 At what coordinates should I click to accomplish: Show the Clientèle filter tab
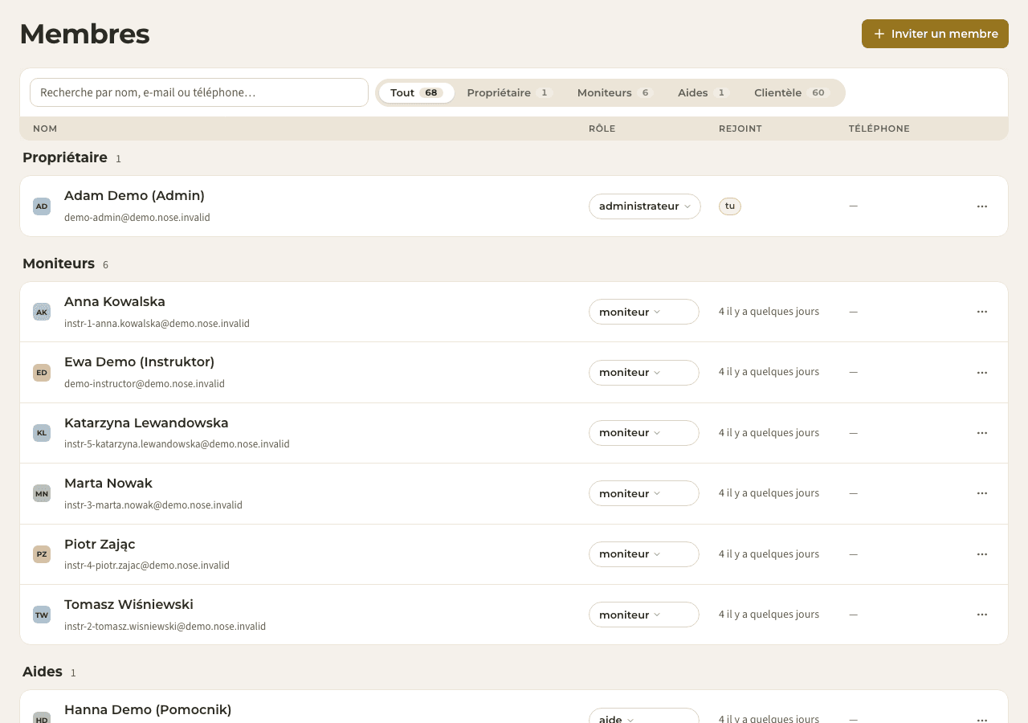coord(791,92)
